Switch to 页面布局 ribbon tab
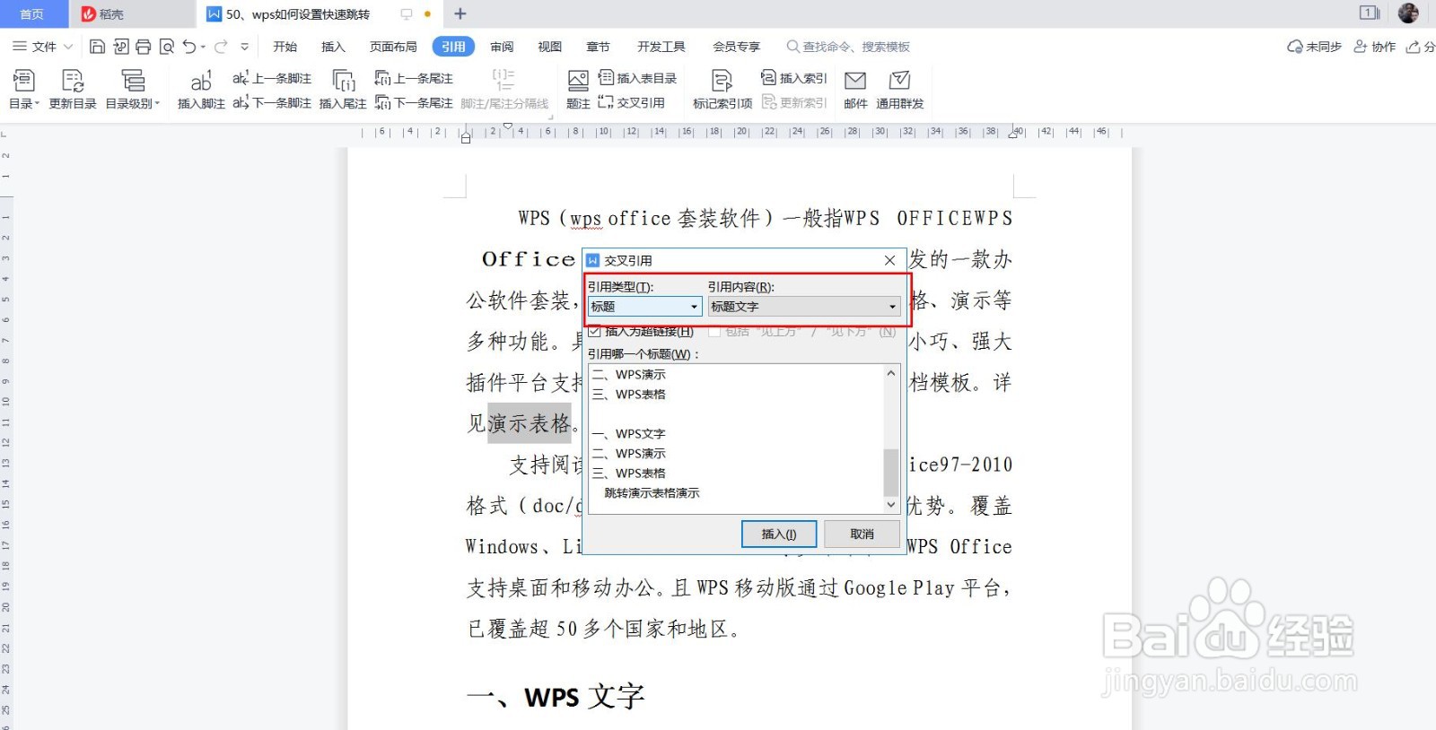 click(x=393, y=47)
